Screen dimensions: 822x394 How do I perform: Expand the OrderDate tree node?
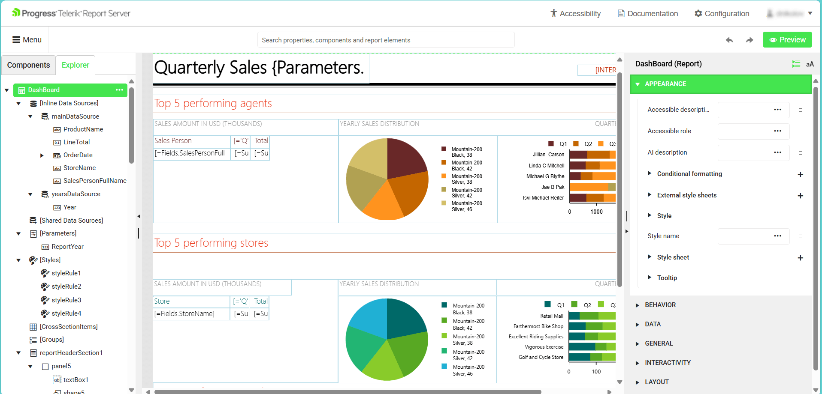point(41,155)
